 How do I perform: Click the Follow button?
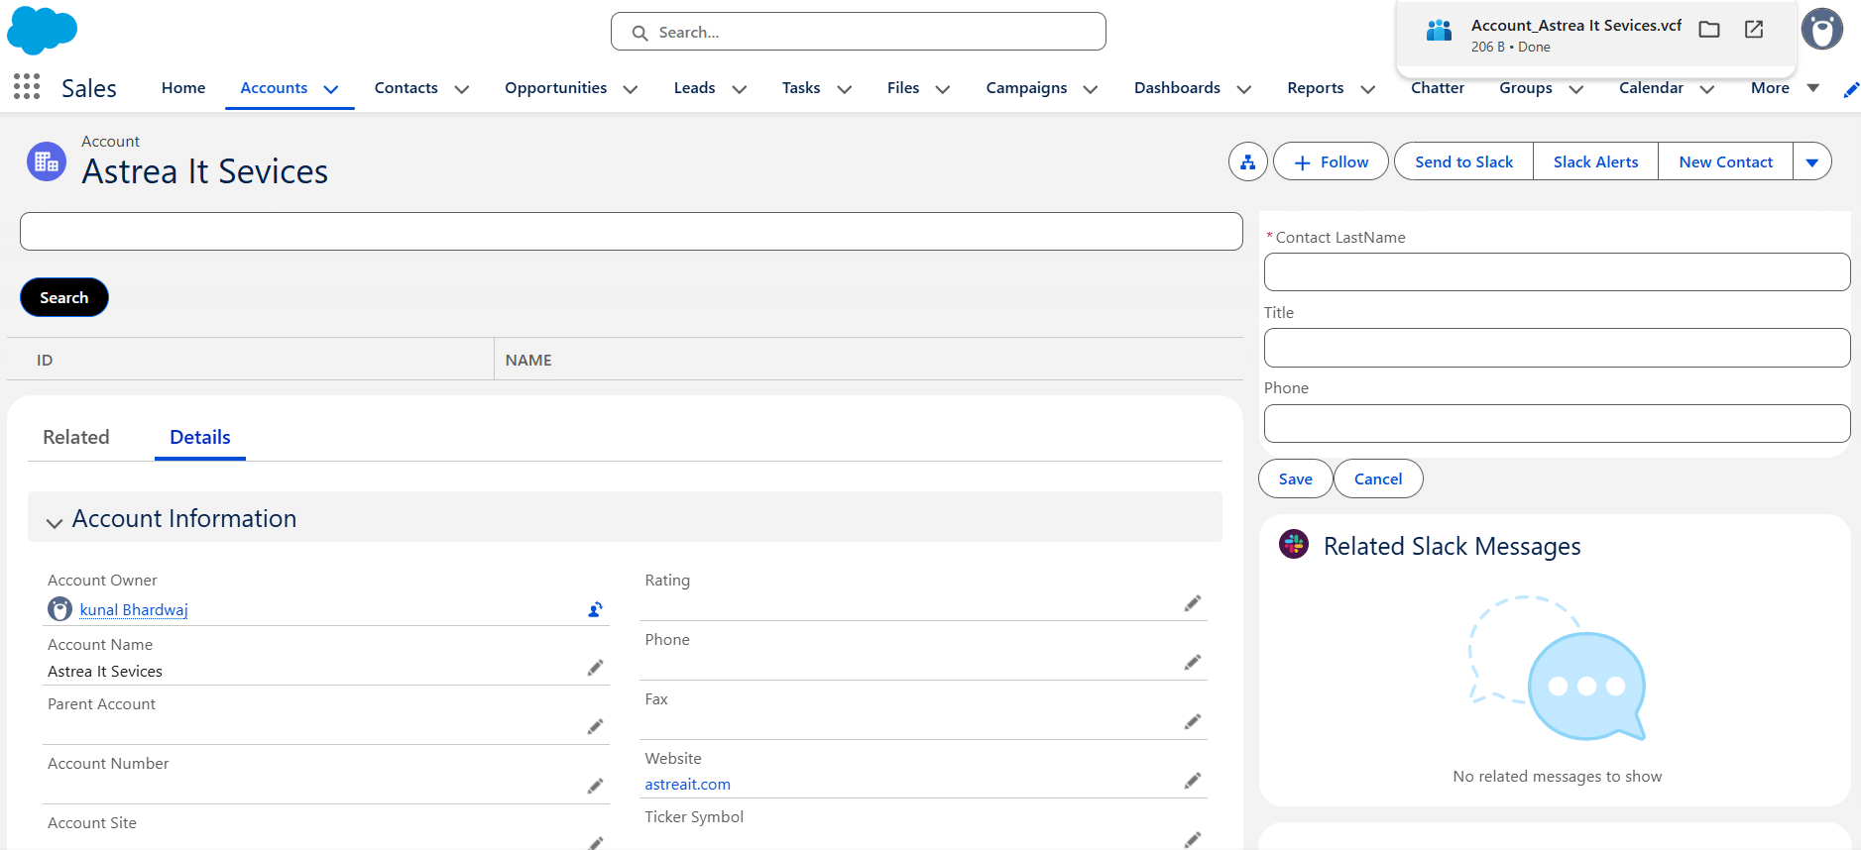tap(1331, 162)
